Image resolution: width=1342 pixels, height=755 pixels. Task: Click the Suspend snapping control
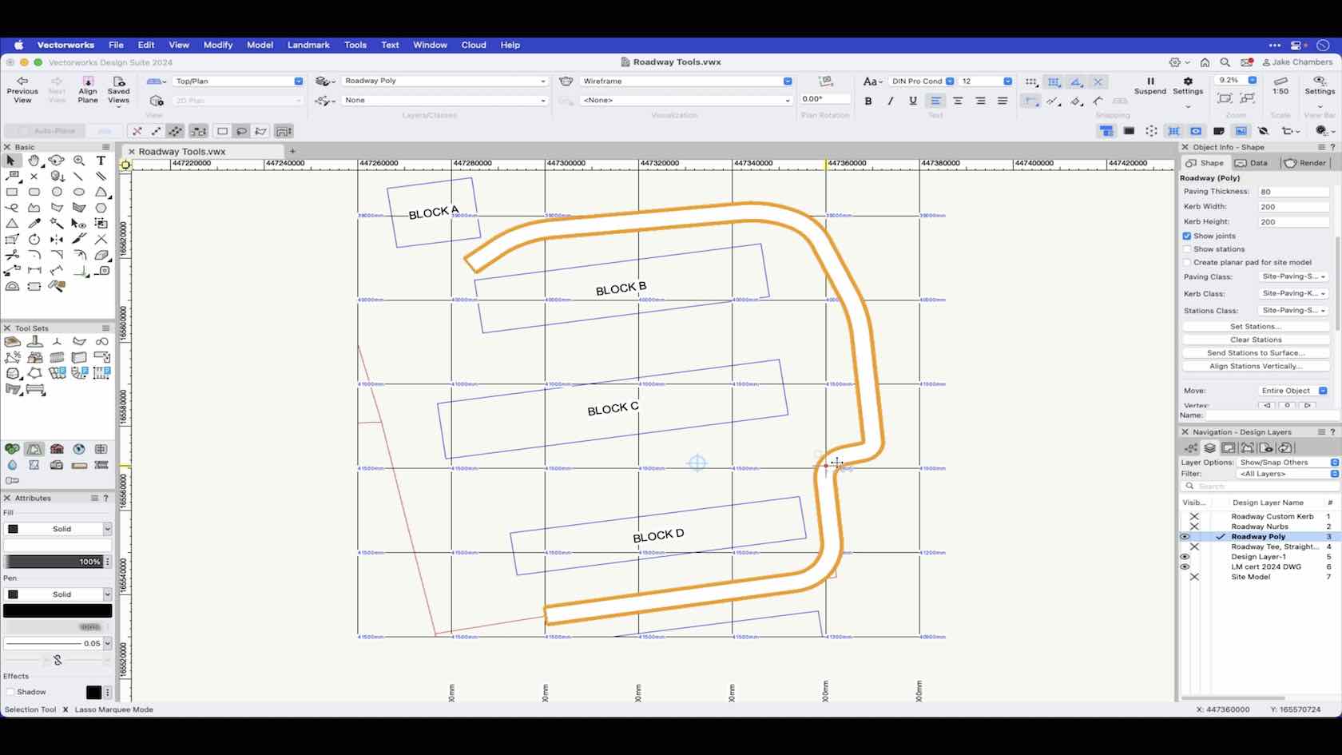pos(1150,86)
